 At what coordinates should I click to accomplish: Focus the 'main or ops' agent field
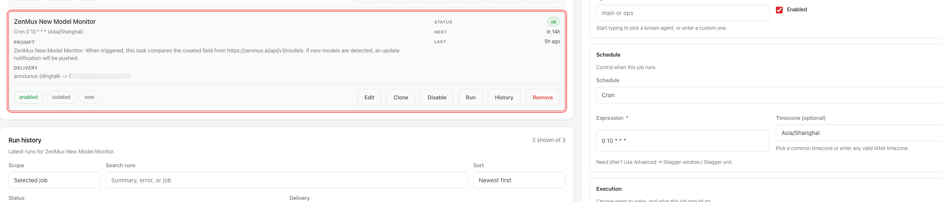click(x=682, y=13)
